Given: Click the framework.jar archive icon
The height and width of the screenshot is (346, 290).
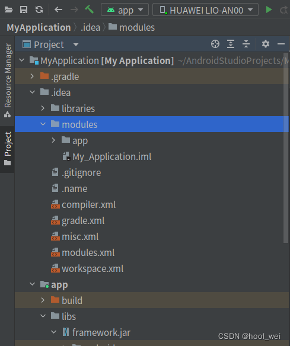Looking at the screenshot, I should click(66, 332).
